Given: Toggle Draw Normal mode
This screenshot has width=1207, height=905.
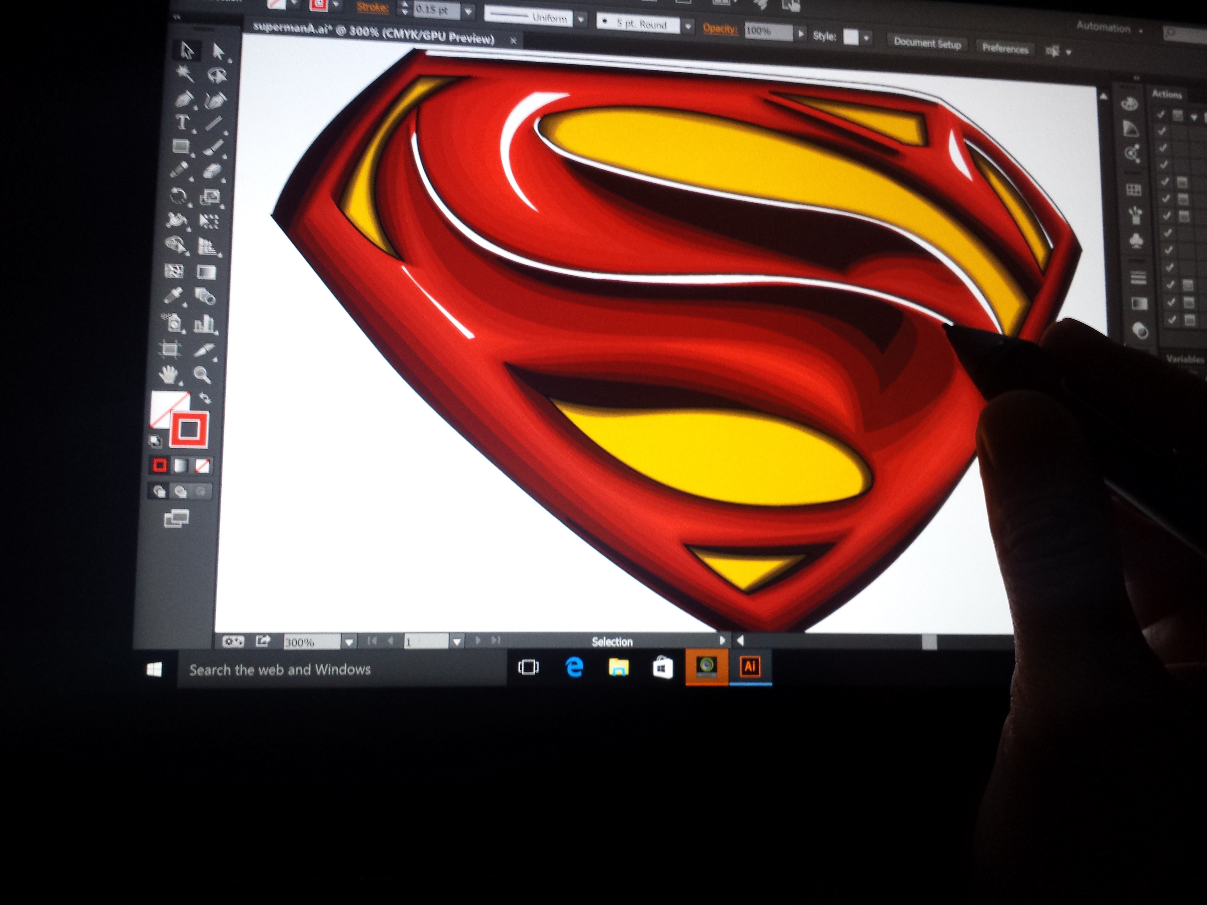Looking at the screenshot, I should 159,491.
